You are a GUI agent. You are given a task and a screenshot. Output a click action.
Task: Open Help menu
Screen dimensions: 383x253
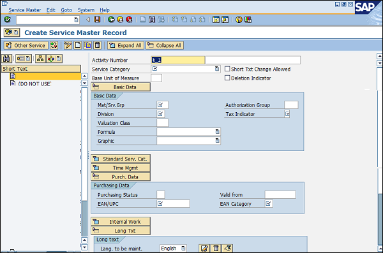point(105,10)
